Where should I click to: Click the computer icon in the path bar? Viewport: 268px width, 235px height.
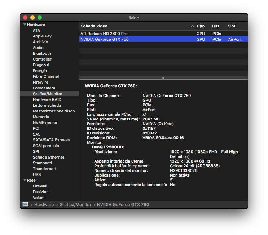[25, 204]
